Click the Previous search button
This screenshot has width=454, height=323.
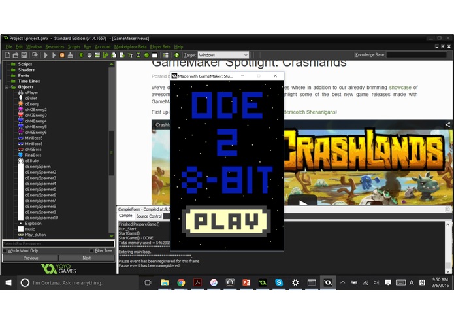tap(31, 258)
